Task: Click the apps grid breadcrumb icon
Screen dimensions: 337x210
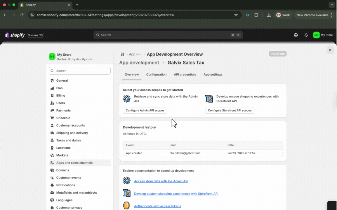Action: click(x=123, y=54)
